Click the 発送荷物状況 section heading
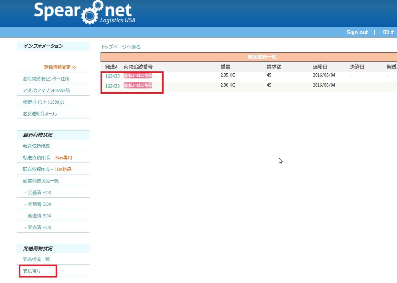This screenshot has height=283, width=397. [38, 249]
